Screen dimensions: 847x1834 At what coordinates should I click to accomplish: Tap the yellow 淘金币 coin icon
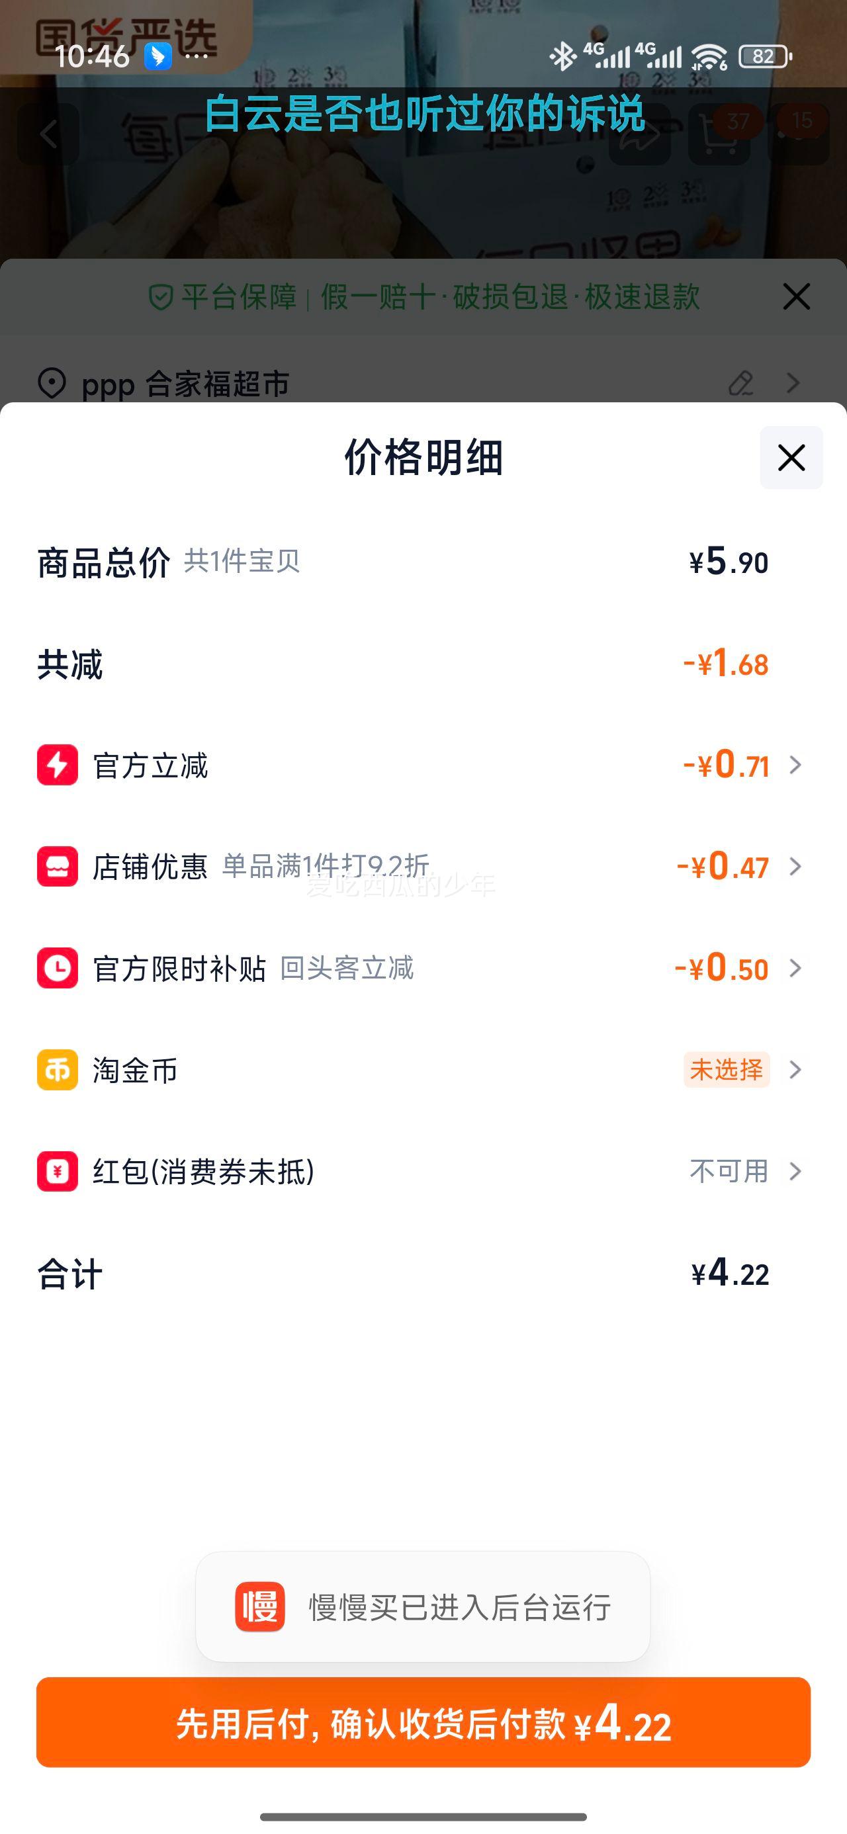58,1070
